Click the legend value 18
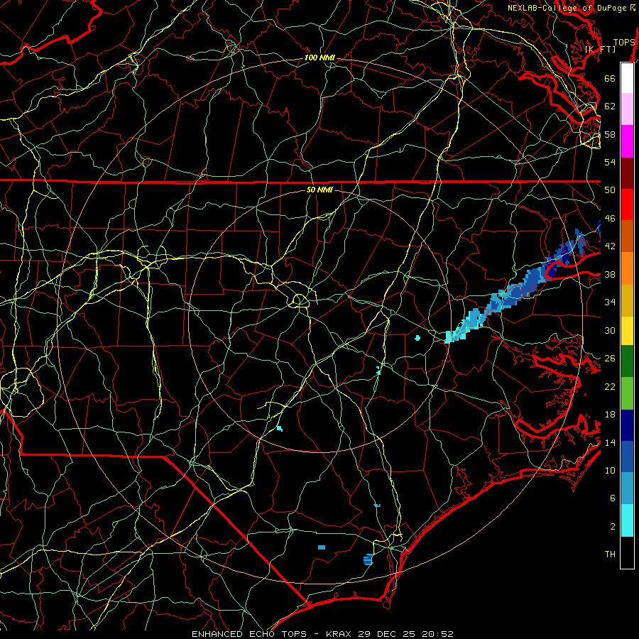The width and height of the screenshot is (639, 639). [610, 415]
